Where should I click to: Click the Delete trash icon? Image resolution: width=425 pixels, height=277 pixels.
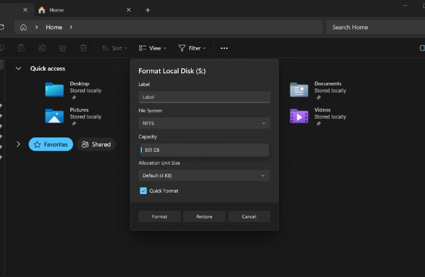(x=83, y=48)
